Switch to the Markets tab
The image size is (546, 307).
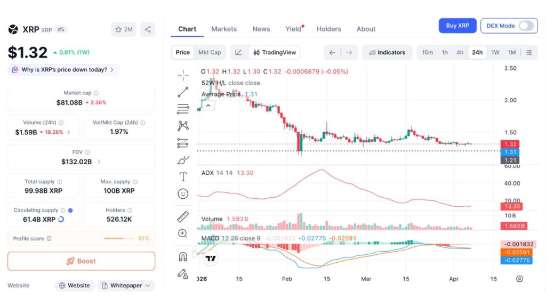pos(224,29)
